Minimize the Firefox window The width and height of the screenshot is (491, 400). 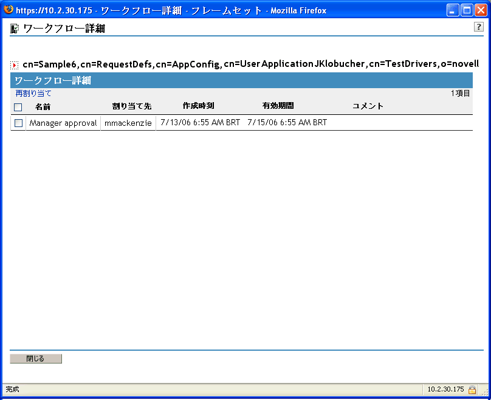pos(452,10)
